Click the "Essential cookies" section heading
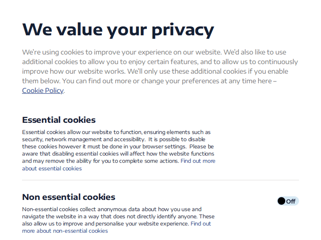Screen dimensions: 321x240 [59, 120]
